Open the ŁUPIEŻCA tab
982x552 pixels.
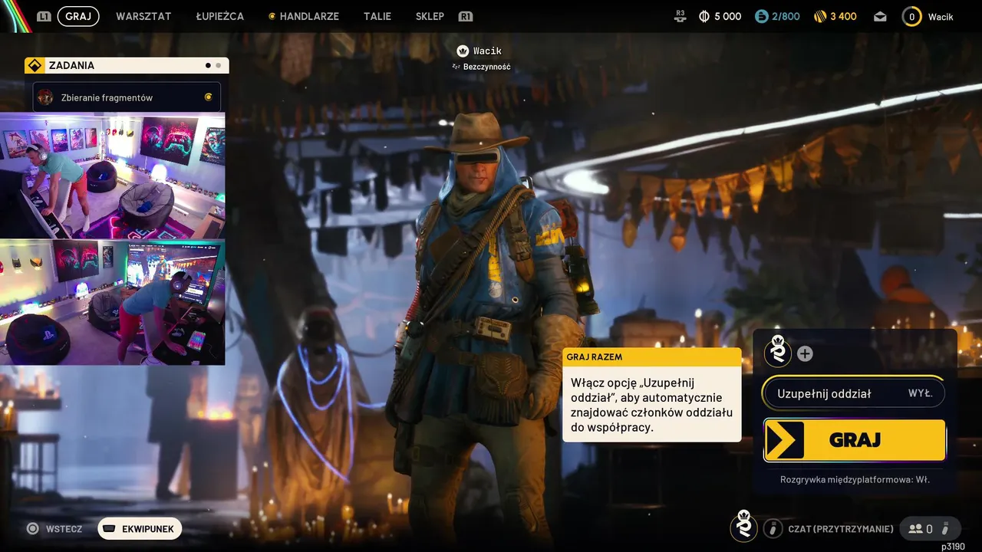(219, 16)
